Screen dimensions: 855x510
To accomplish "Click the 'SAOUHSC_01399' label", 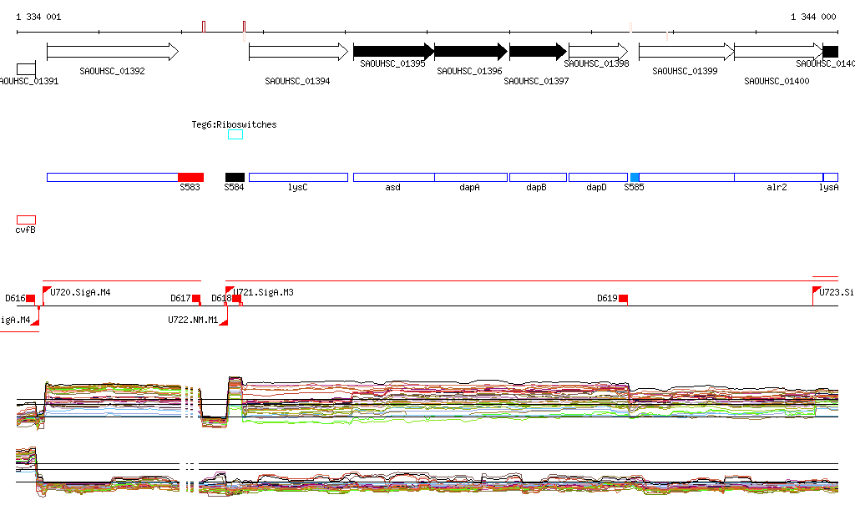I will [685, 72].
